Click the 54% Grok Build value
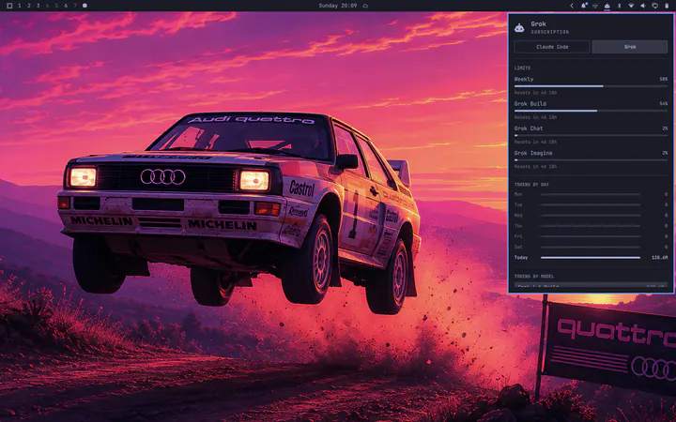The width and height of the screenshot is (676, 422). coord(663,104)
